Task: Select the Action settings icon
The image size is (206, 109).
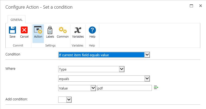Action: point(38,30)
